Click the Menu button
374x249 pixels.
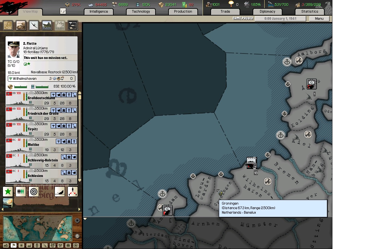[319, 18]
